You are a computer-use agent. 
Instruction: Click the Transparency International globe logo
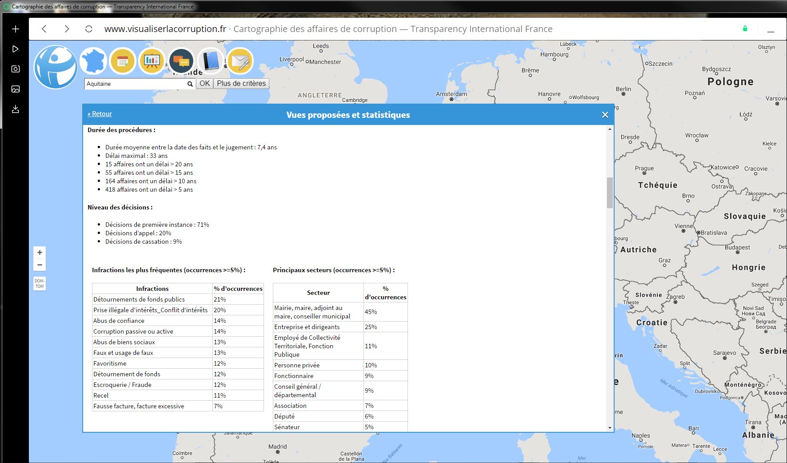coord(56,67)
